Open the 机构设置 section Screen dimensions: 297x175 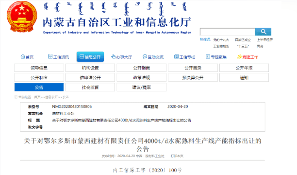(90, 68)
